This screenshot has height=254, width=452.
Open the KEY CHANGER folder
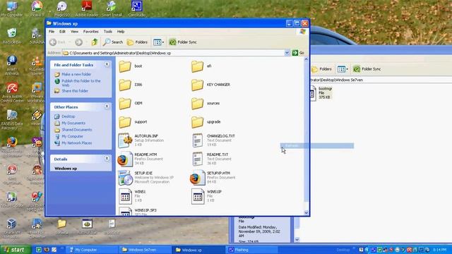[x=210, y=85]
